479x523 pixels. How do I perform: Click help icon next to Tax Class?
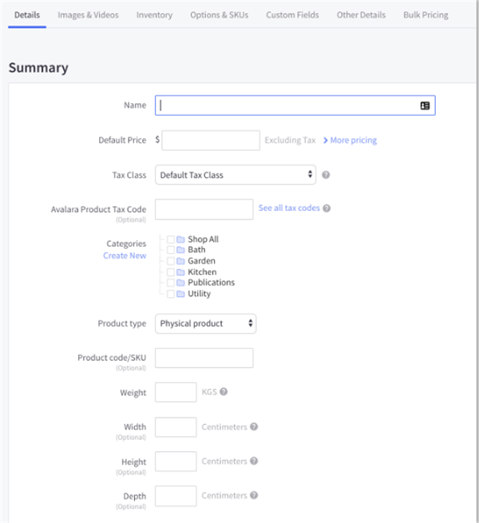326,175
